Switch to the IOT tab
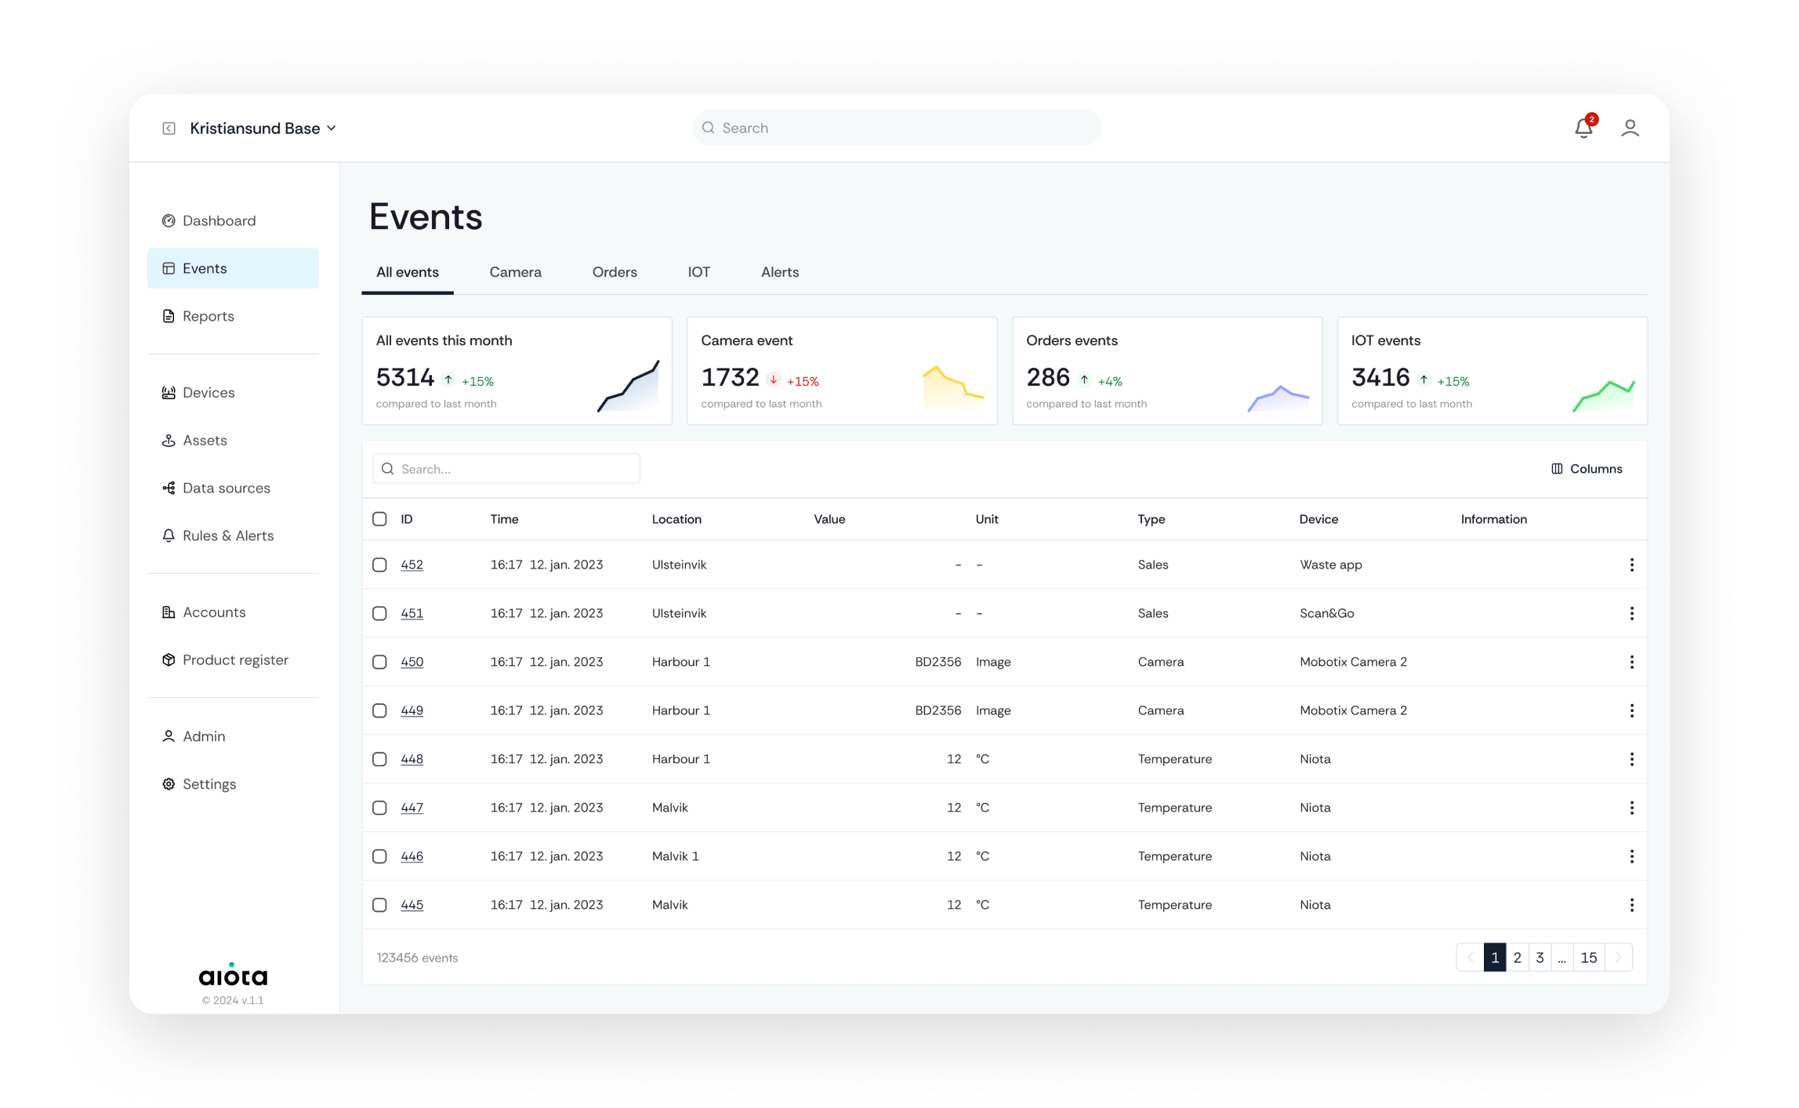1799x1108 pixels. tap(698, 272)
